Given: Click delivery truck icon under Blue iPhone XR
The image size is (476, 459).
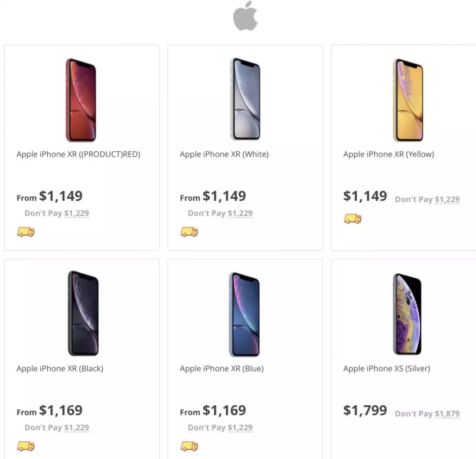Looking at the screenshot, I should coord(190,446).
